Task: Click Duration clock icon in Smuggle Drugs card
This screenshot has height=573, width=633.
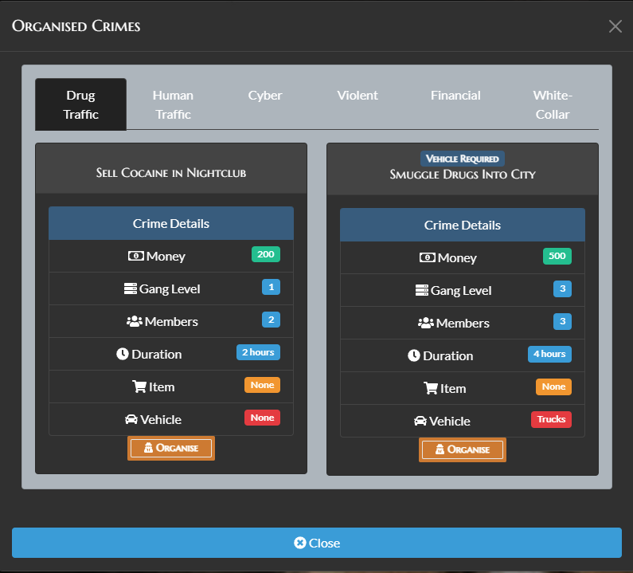Action: [x=414, y=355]
